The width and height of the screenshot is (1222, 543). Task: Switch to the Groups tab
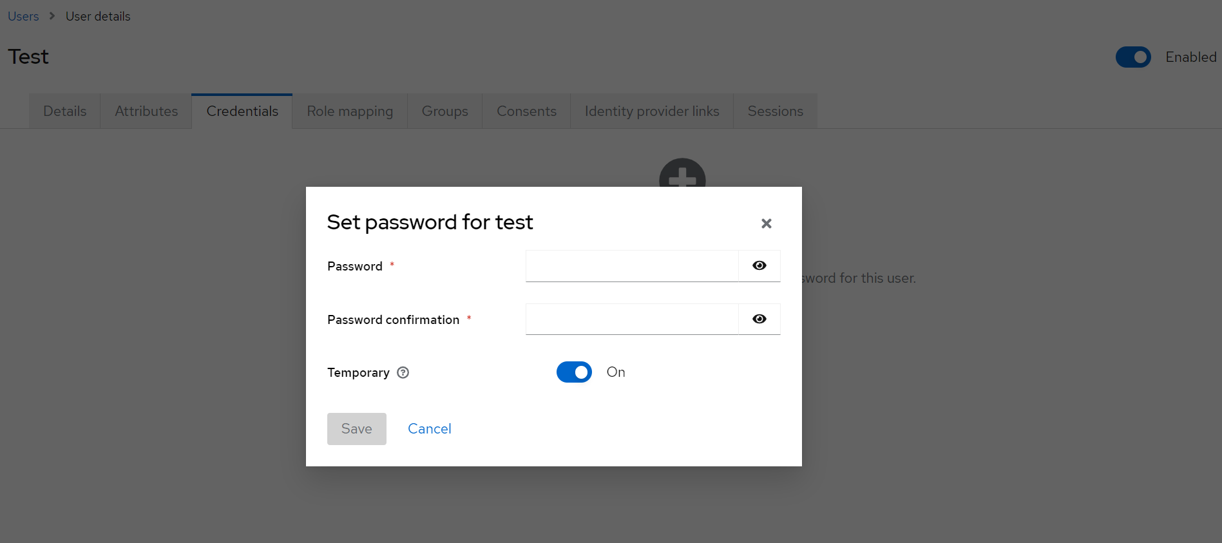pyautogui.click(x=444, y=111)
